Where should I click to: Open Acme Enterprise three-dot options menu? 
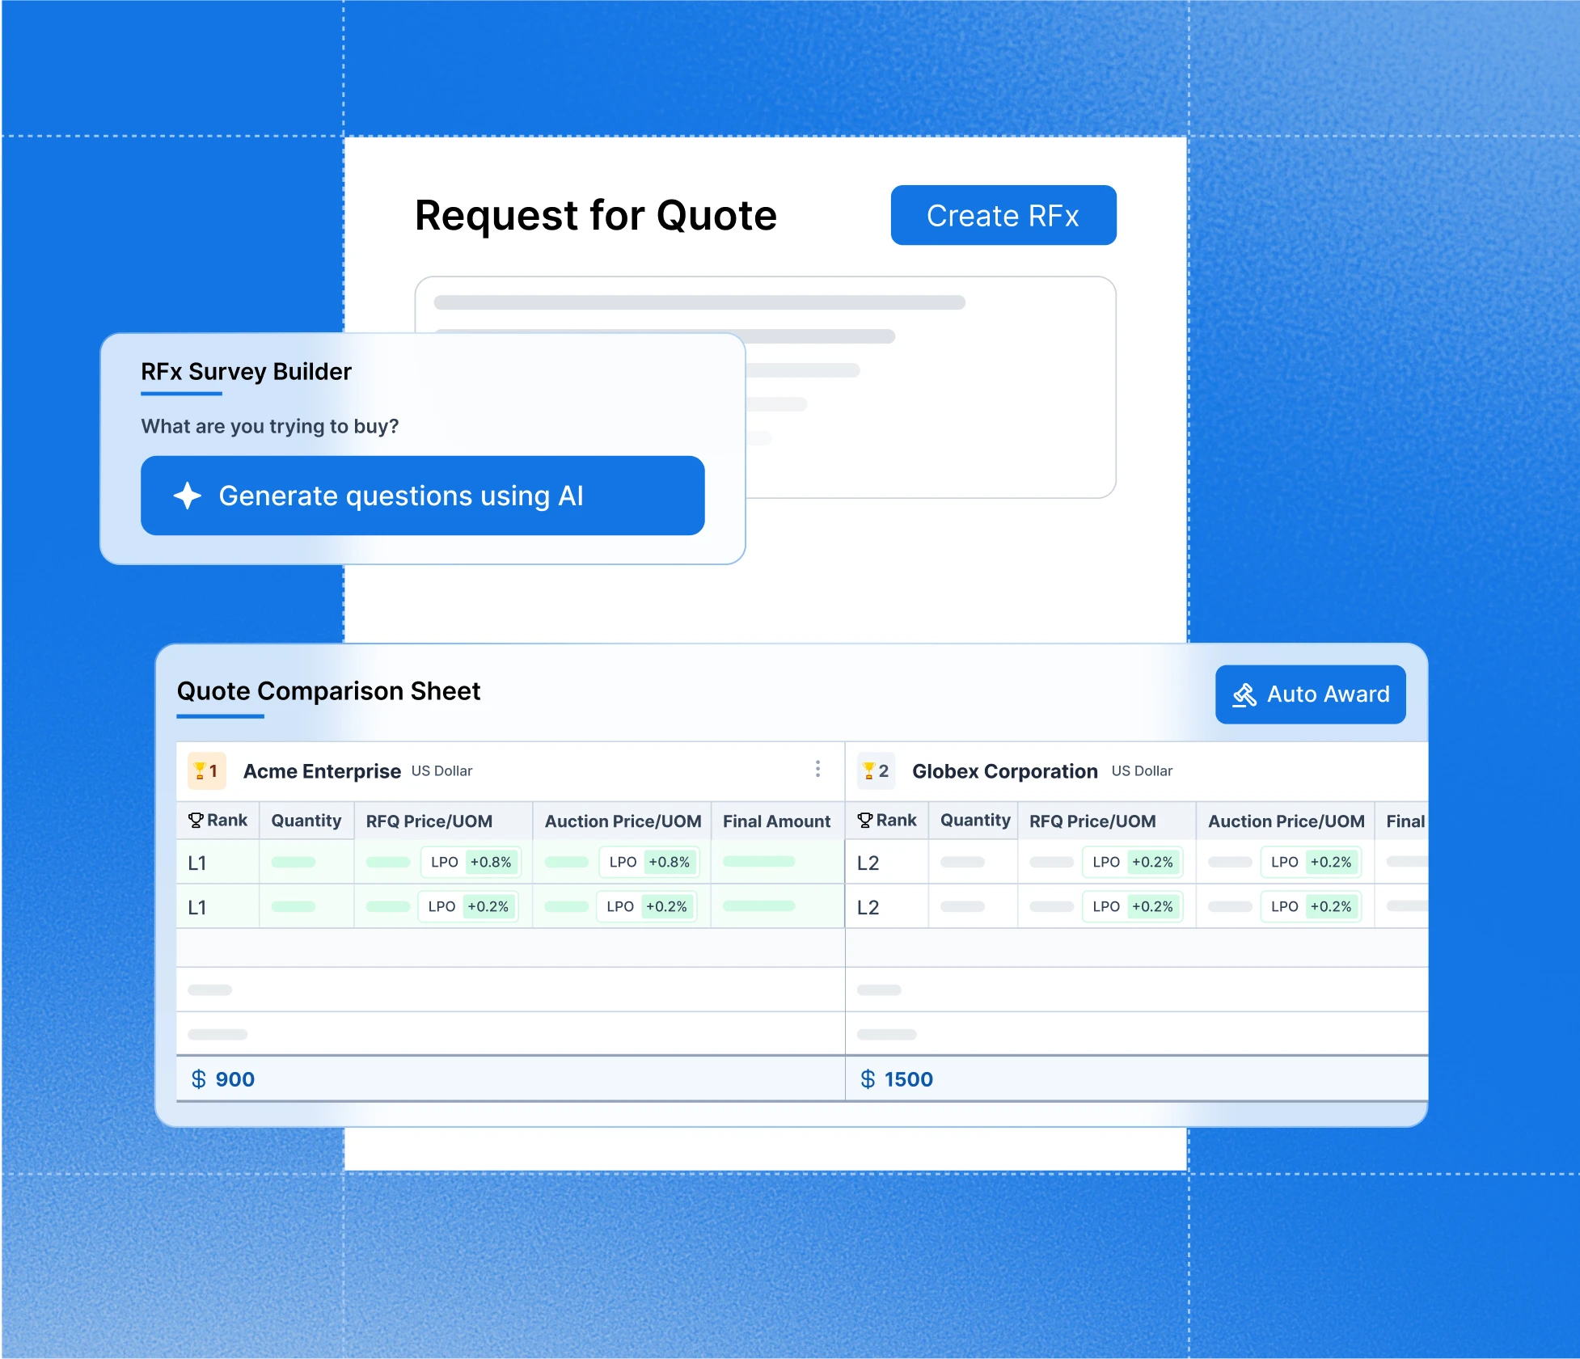pos(817,769)
